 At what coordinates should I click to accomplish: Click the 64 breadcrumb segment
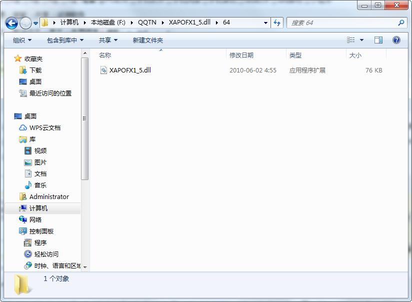pos(226,22)
